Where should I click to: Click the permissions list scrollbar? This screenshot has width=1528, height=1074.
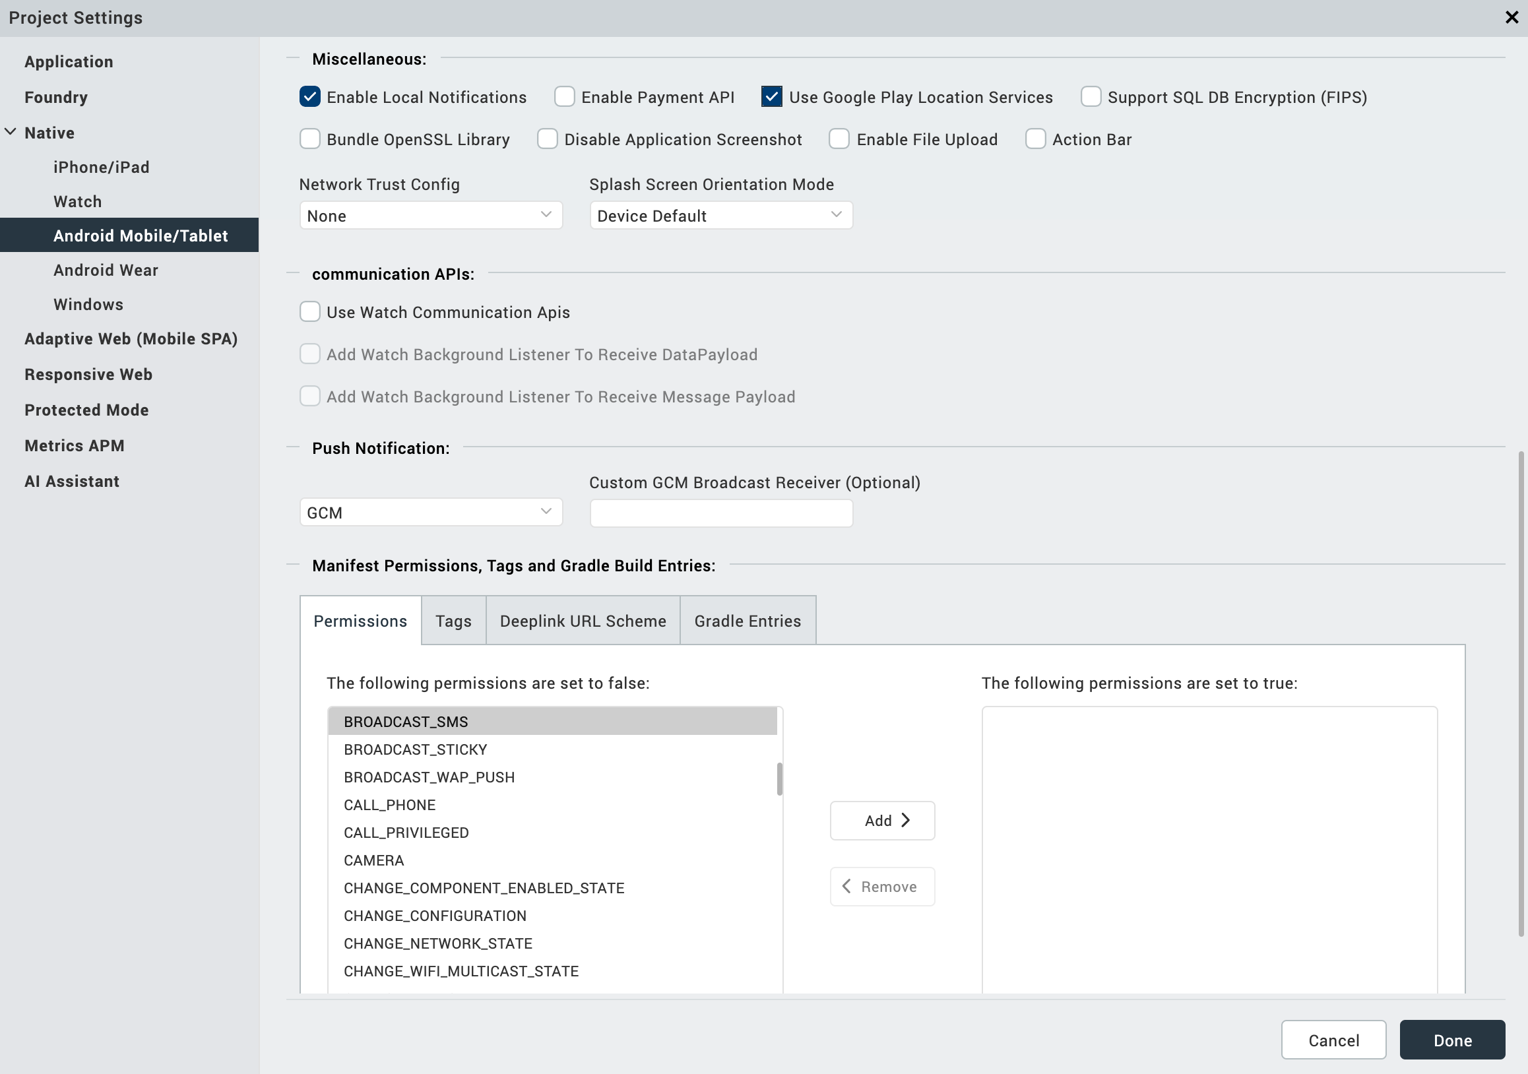click(x=779, y=778)
